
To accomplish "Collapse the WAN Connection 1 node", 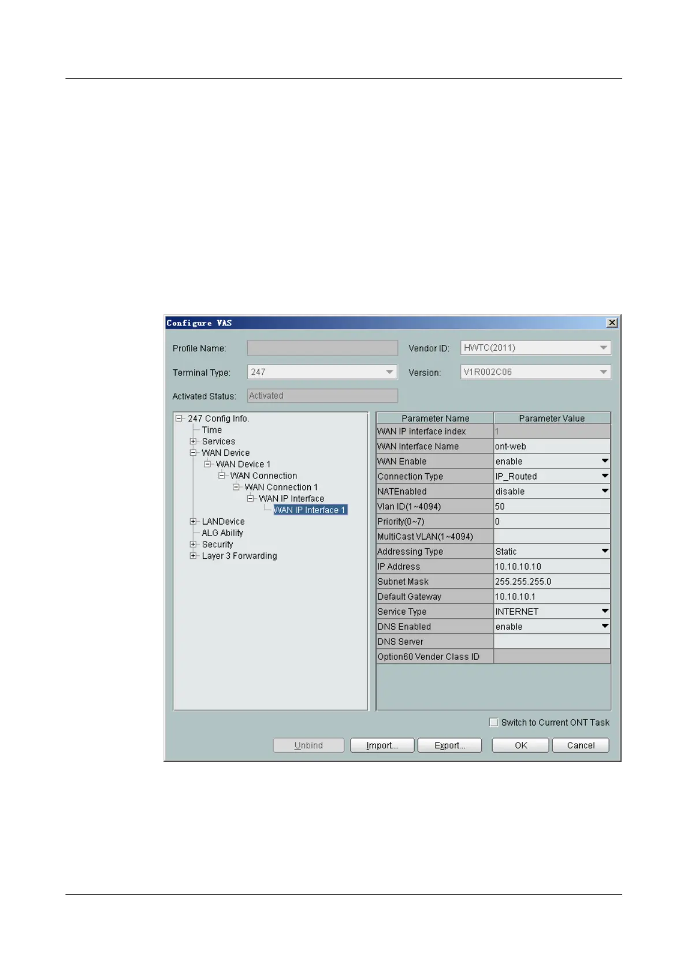I will (236, 487).
